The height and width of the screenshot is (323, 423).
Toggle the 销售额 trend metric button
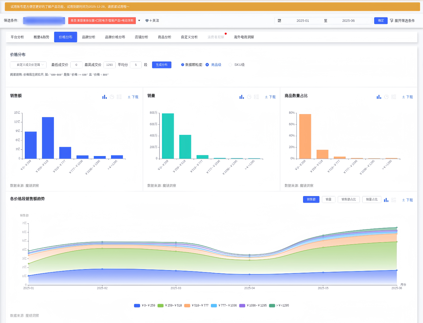311,200
